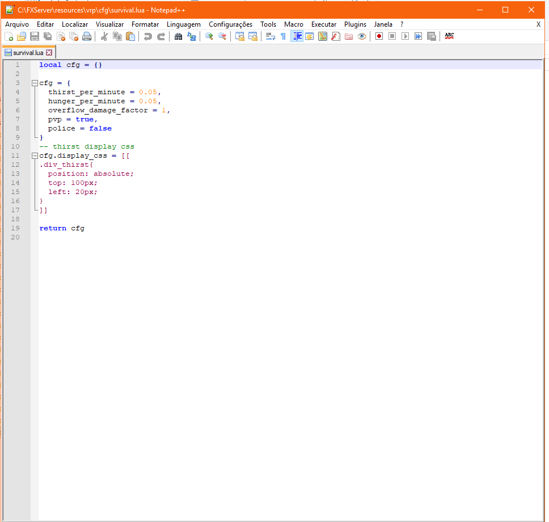Click the Zoom in magnifier icon
Viewport: 549px width, 522px height.
[x=209, y=36]
